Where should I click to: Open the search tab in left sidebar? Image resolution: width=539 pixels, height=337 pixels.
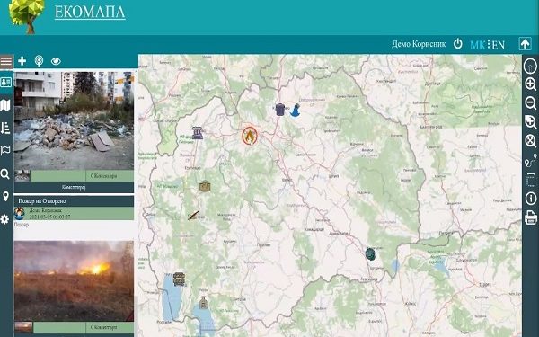coord(5,174)
